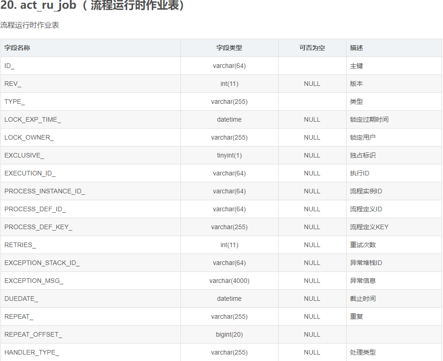Click the 字段类型 column header
The image size is (443, 361).
pos(229,48)
